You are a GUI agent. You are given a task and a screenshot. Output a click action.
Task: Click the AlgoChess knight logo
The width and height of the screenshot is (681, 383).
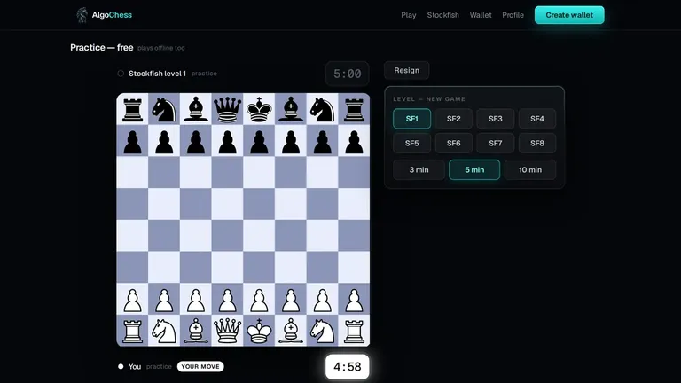pyautogui.click(x=82, y=15)
